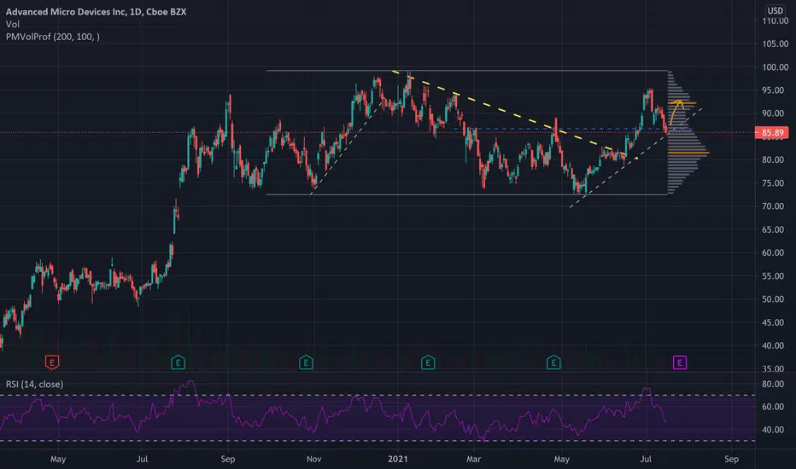Click 70.00 on the price scale
796x469 pixels.
775,206
